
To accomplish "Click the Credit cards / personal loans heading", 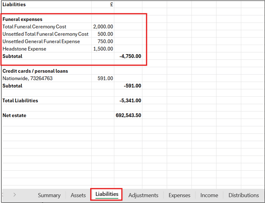I will pos(47,71).
